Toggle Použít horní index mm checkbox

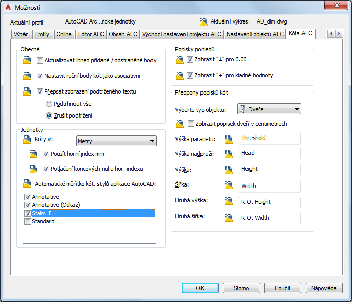46,154
